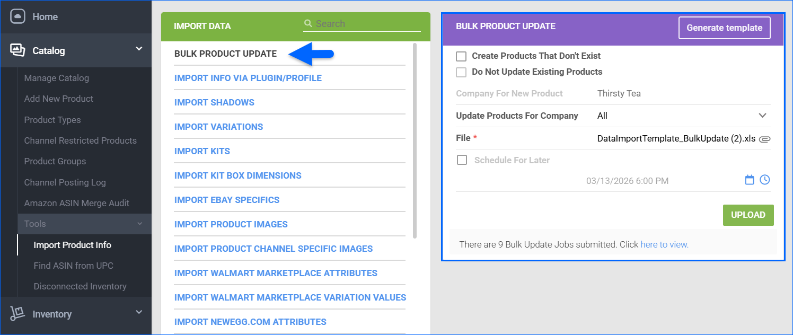The width and height of the screenshot is (793, 335).
Task: Enable Create Products That Don't Exist checkbox
Action: coord(462,56)
